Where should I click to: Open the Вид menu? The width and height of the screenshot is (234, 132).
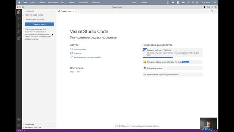(x=63, y=3)
